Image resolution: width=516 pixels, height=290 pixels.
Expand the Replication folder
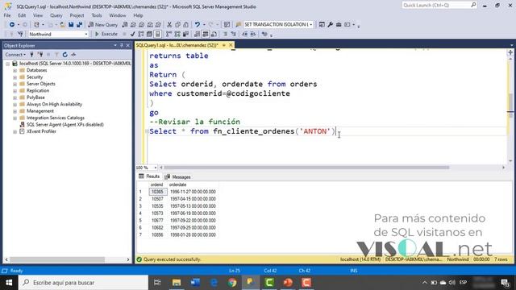coord(15,91)
